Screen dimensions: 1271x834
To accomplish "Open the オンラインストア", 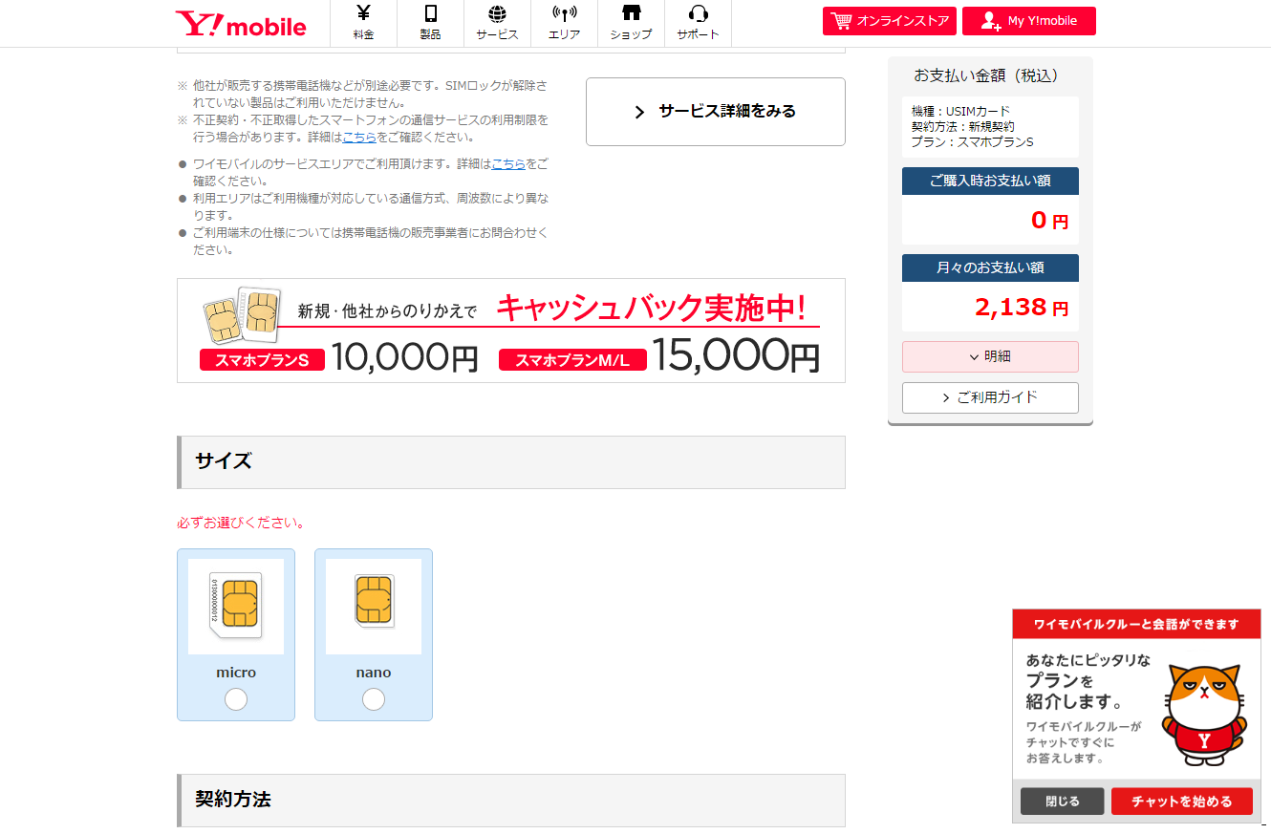I will pyautogui.click(x=890, y=21).
